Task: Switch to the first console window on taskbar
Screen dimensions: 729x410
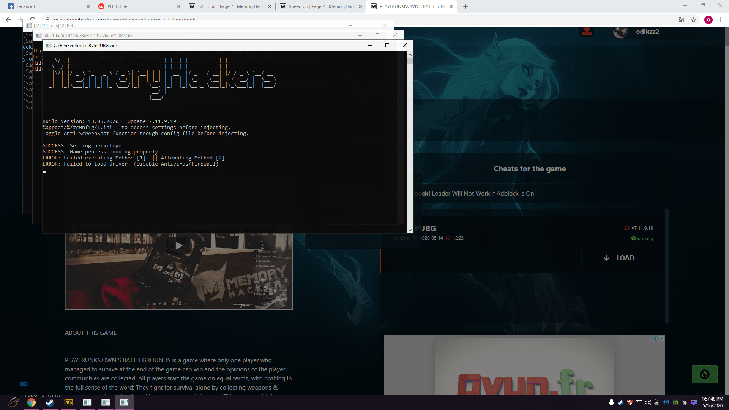Action: (87, 402)
